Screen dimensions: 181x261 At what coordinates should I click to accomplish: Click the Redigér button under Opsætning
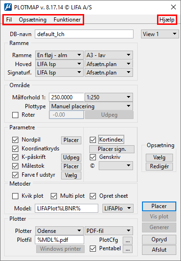[x=159, y=166]
